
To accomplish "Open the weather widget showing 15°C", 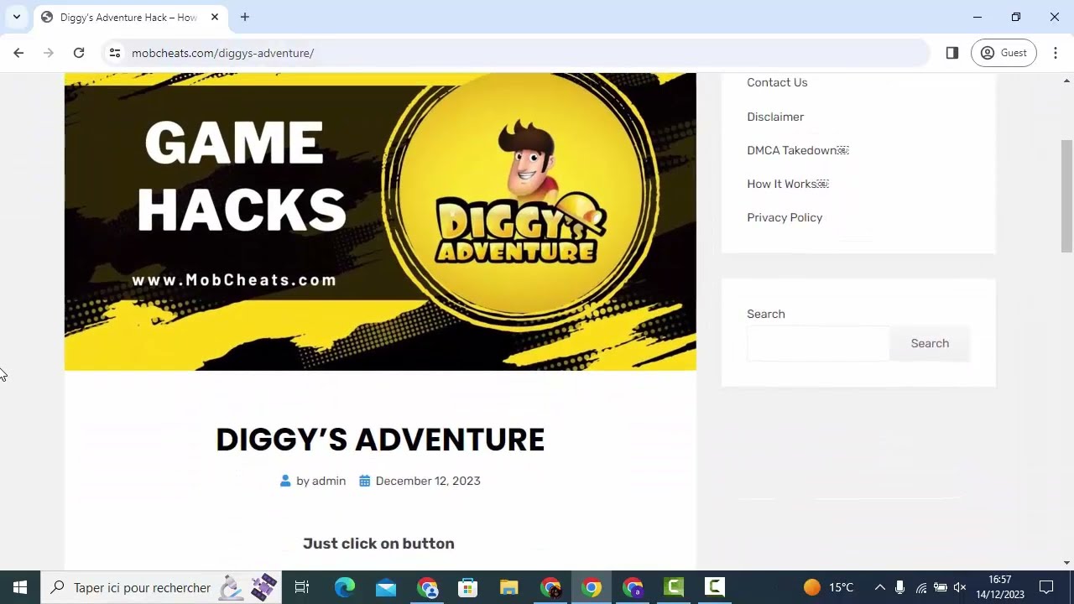I will 829,587.
